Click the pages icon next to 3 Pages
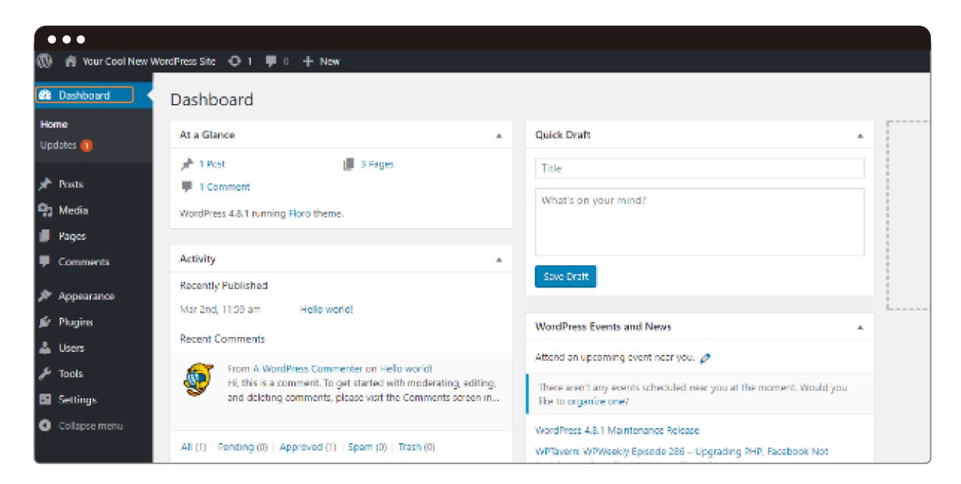This screenshot has width=961, height=484. pos(349,164)
